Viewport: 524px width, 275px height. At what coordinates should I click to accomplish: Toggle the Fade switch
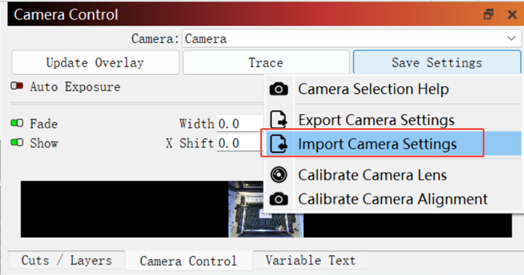(17, 124)
